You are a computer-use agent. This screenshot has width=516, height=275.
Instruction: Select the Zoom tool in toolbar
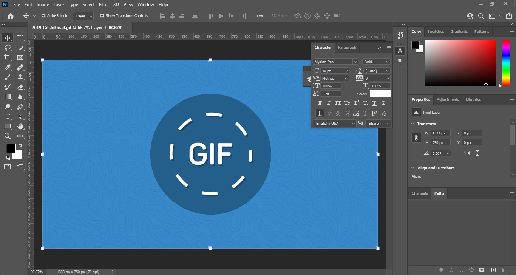click(x=8, y=136)
